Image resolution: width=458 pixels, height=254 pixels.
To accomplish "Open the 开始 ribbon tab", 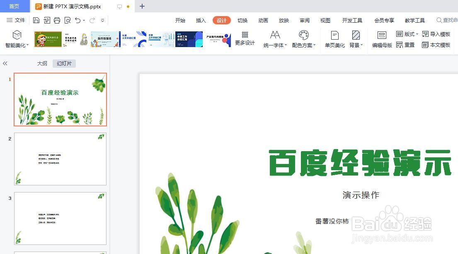I will 180,20.
